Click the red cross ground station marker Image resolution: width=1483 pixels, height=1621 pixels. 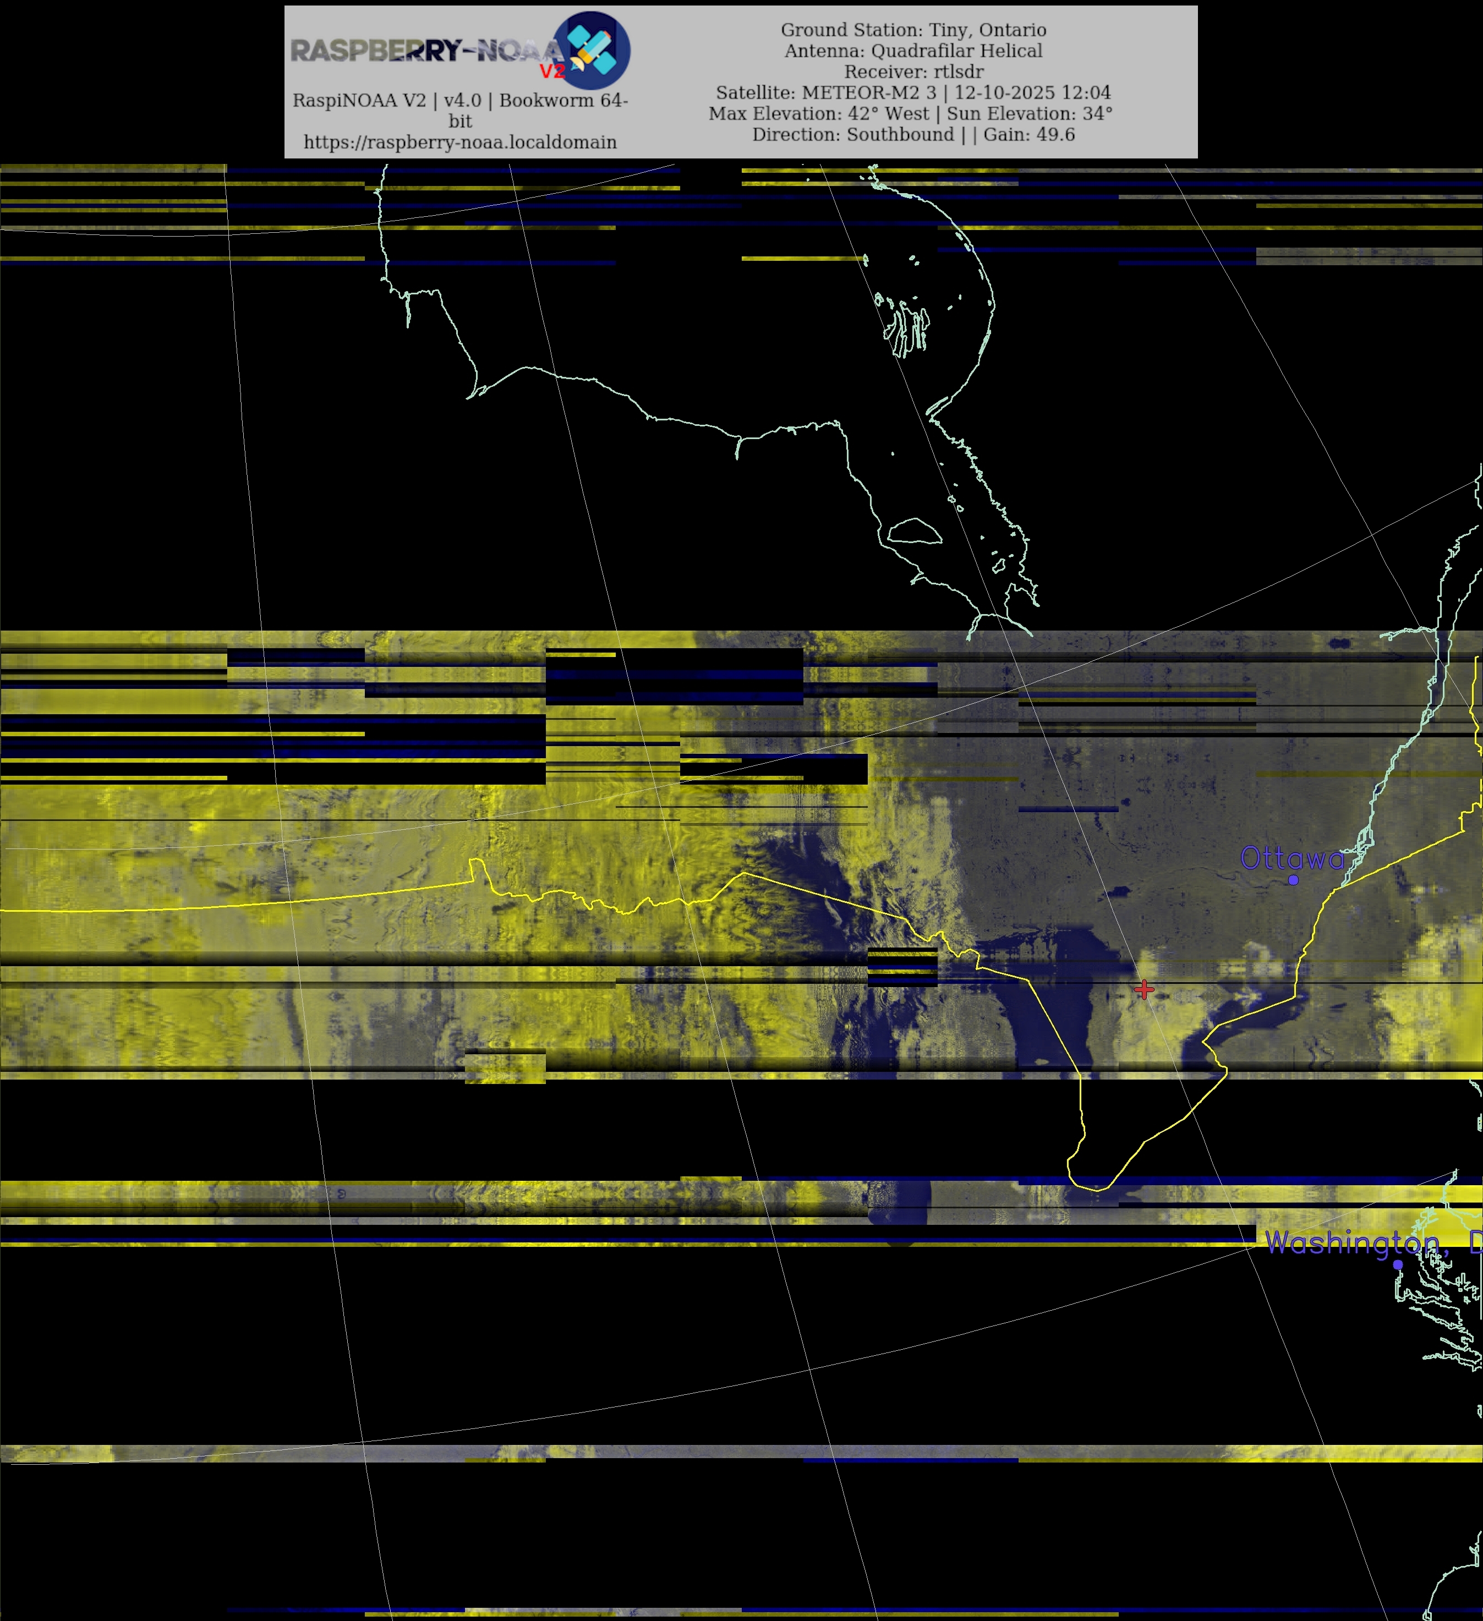pos(1143,989)
